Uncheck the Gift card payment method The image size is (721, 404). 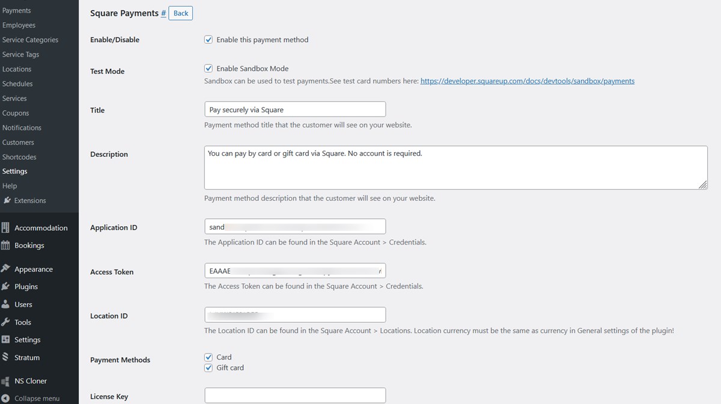coord(208,368)
